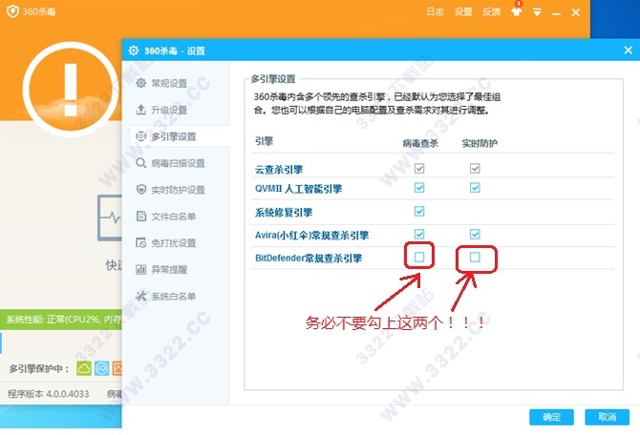This screenshot has width=640, height=435.
Task: Click the large exclamation warning circle
Action: pos(70,89)
